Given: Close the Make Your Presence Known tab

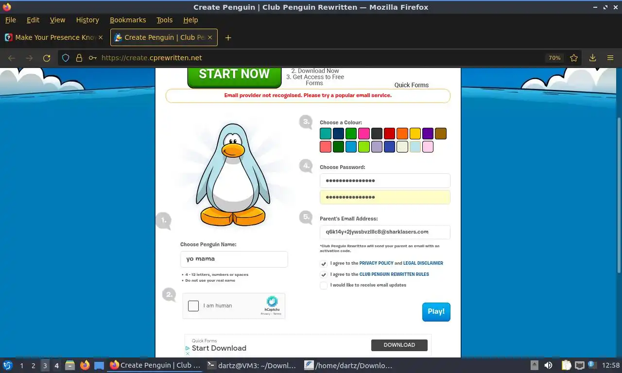Looking at the screenshot, I should pyautogui.click(x=101, y=37).
